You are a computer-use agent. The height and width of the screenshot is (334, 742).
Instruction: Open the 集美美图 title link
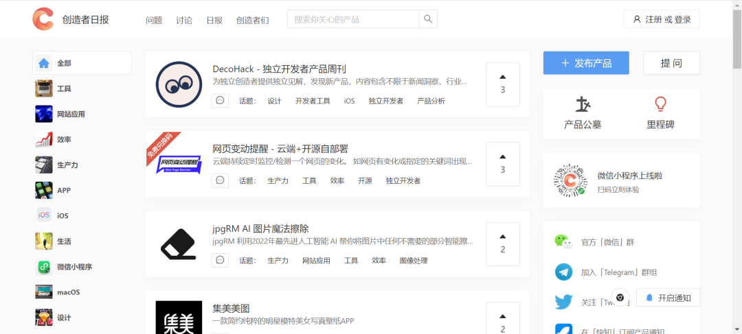click(x=231, y=309)
